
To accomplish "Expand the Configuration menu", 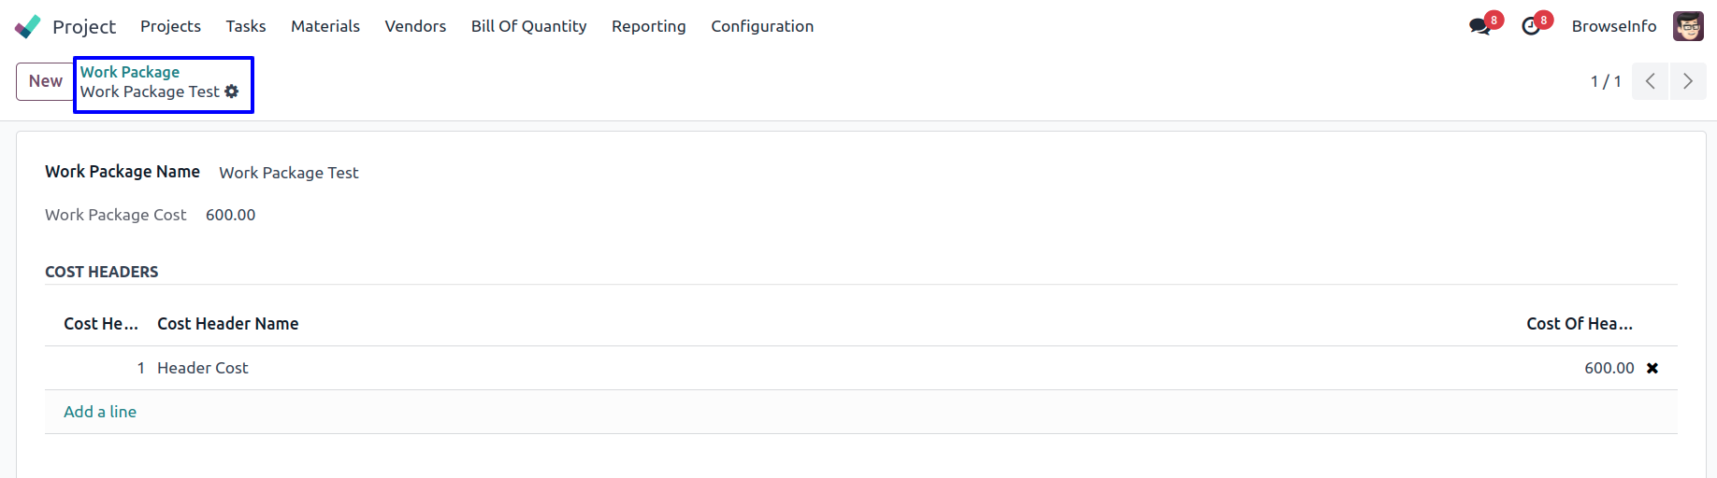I will pos(762,26).
